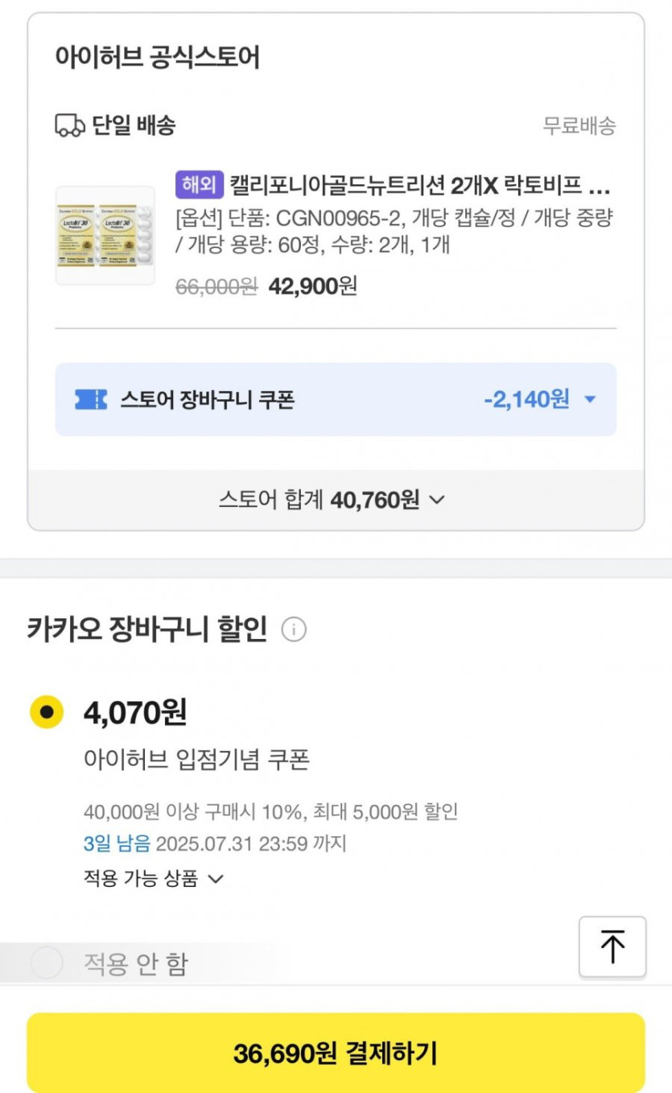Expand the 스토어 합계 40,760원 chevron
The image size is (672, 1093).
pos(437,500)
